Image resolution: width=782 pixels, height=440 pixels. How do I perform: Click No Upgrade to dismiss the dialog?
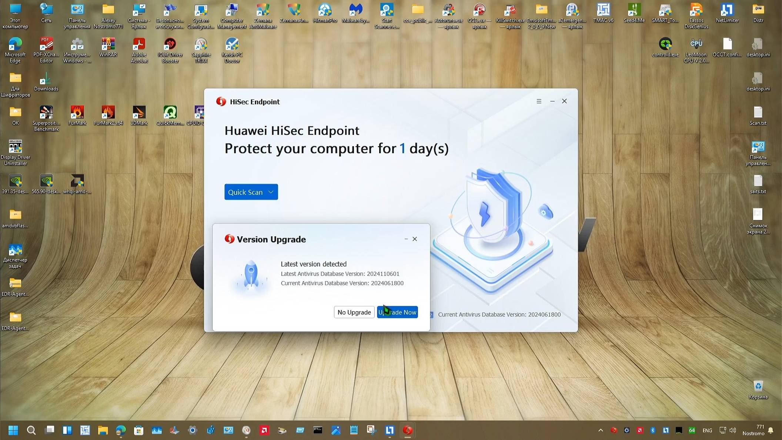(x=354, y=312)
